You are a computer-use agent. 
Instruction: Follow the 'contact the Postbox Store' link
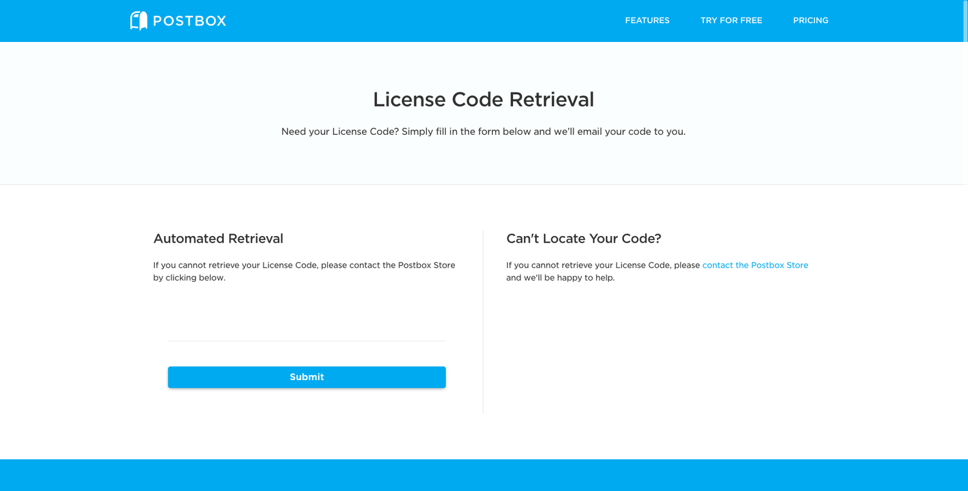(755, 265)
